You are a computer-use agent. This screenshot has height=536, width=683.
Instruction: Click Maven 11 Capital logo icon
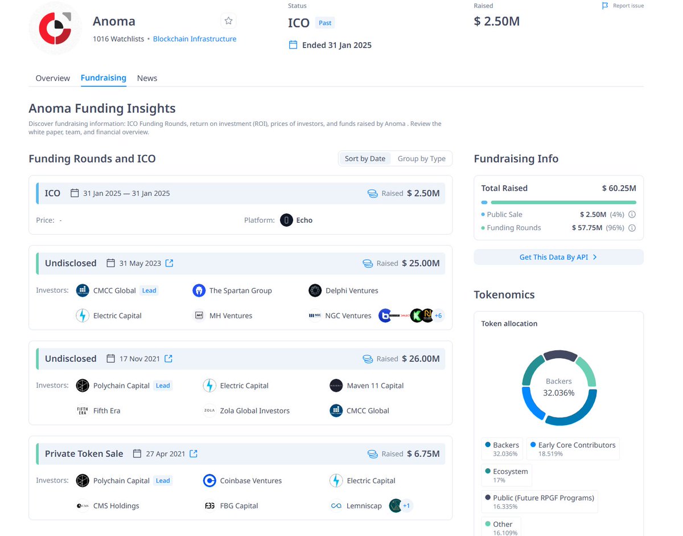click(x=336, y=386)
